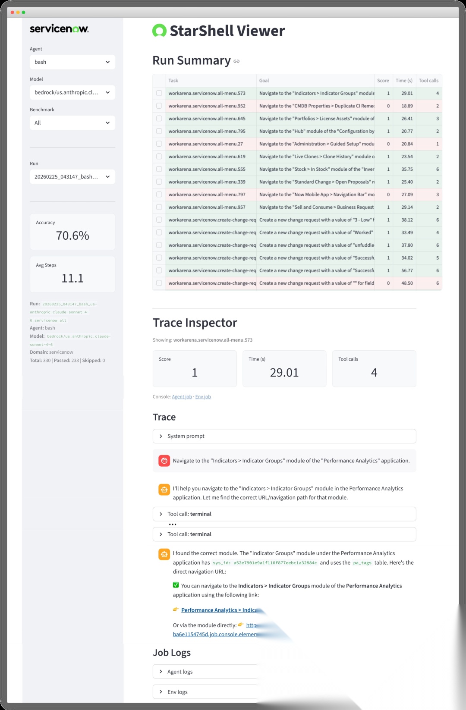Check the row for all-menu.795
466x710 pixels.
[159, 131]
